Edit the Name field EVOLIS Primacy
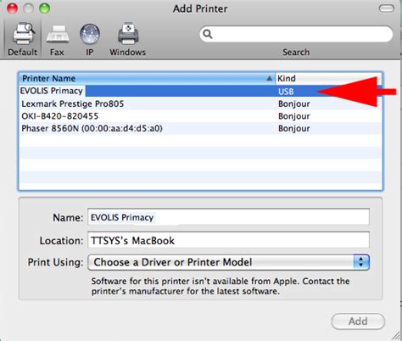402x341 pixels. coord(228,217)
